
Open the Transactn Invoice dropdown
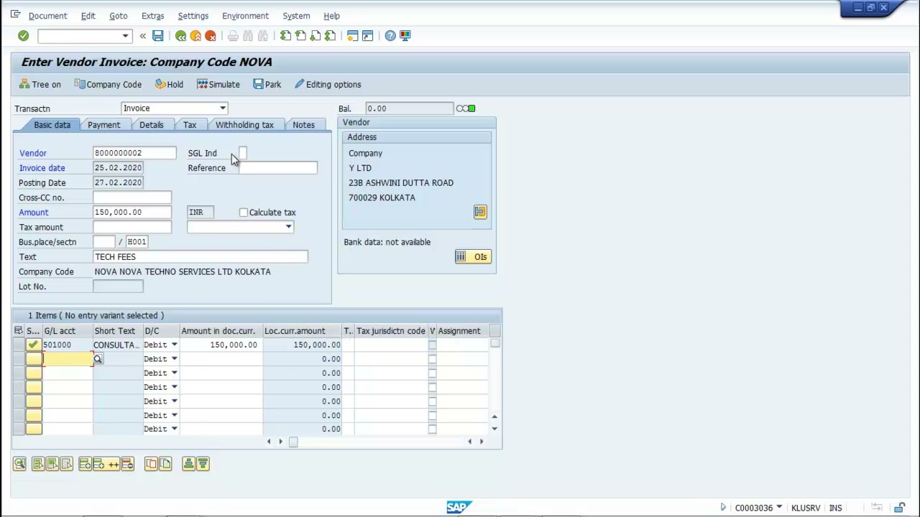tap(223, 108)
